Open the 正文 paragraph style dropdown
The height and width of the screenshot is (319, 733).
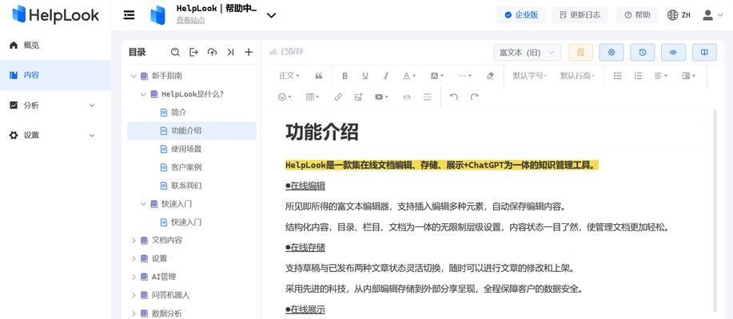(289, 76)
